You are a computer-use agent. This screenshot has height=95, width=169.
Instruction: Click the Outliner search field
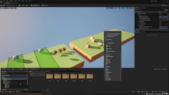click(151, 10)
